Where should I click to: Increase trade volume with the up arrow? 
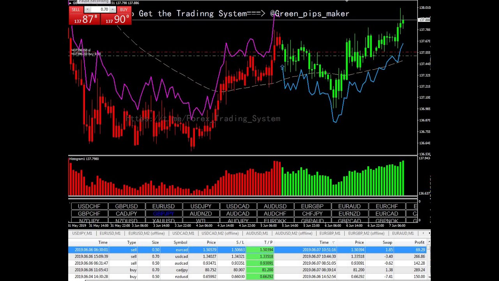113,9
